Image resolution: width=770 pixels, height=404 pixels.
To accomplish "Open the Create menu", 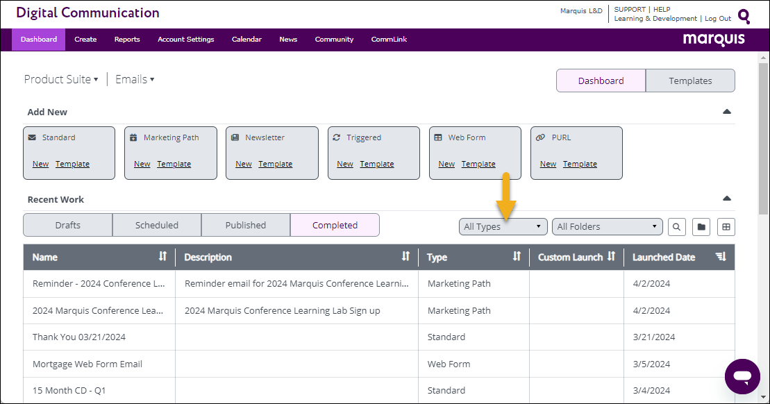I will 85,40.
